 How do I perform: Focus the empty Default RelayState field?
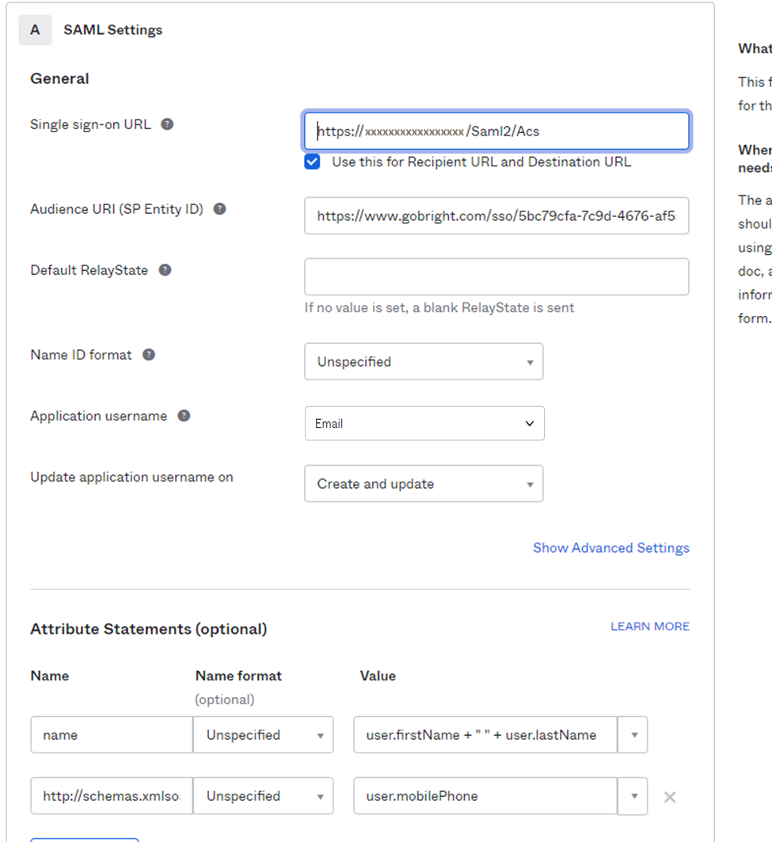(496, 276)
